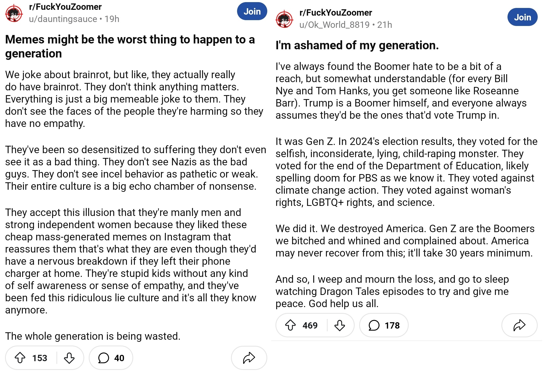Upvote the 'Memes might be the worst' post
The image size is (552, 389).
(20, 358)
